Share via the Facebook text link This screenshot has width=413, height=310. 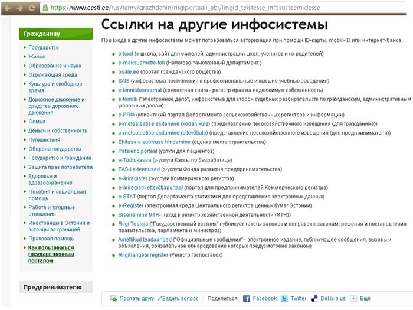click(x=265, y=298)
